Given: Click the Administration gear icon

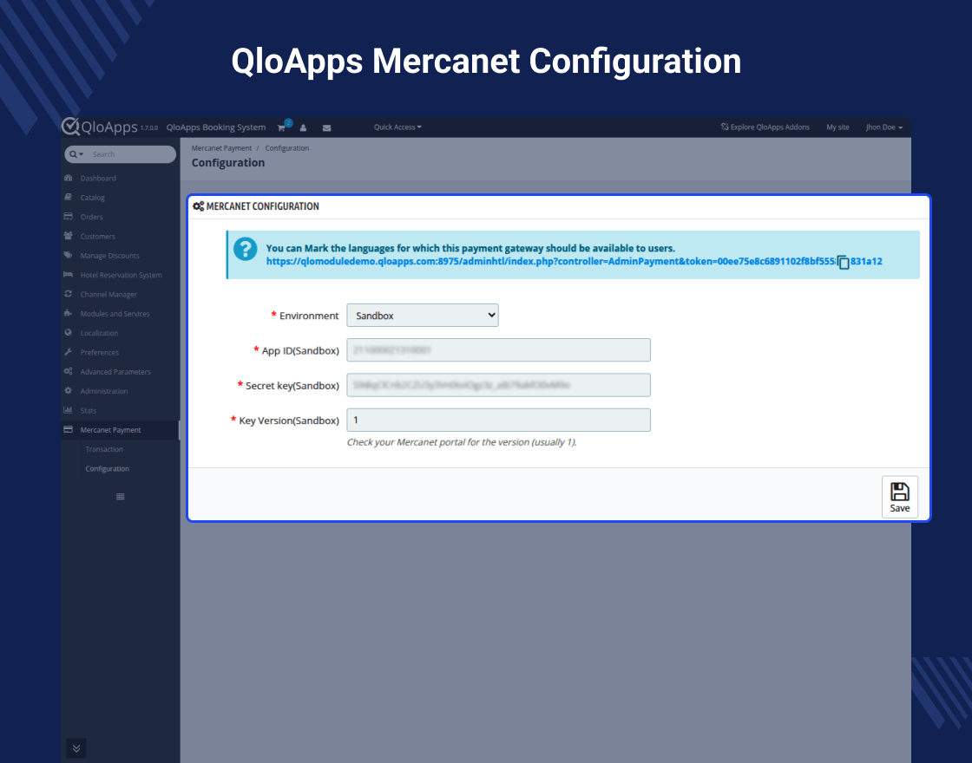Looking at the screenshot, I should [x=69, y=391].
